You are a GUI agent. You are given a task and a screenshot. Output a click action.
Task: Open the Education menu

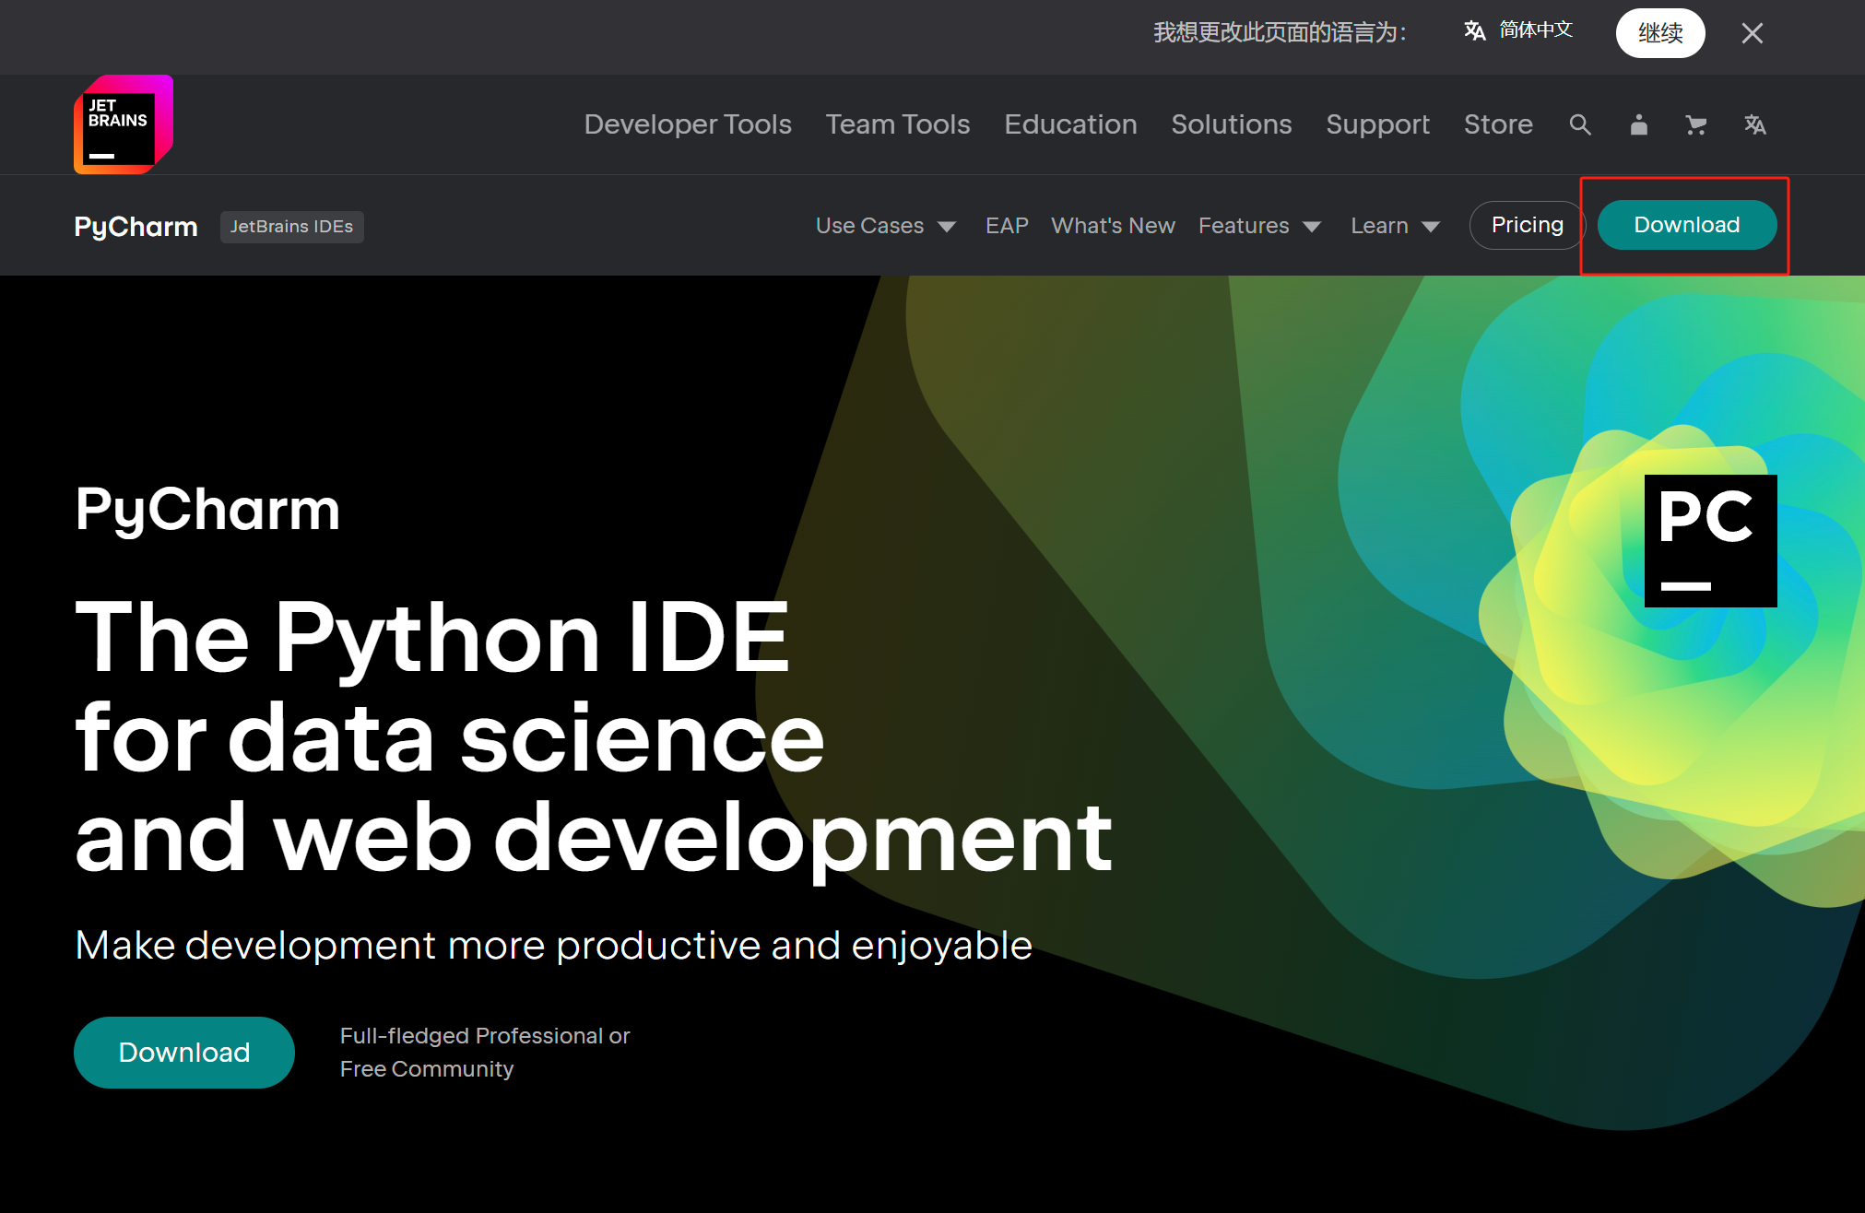1070,124
